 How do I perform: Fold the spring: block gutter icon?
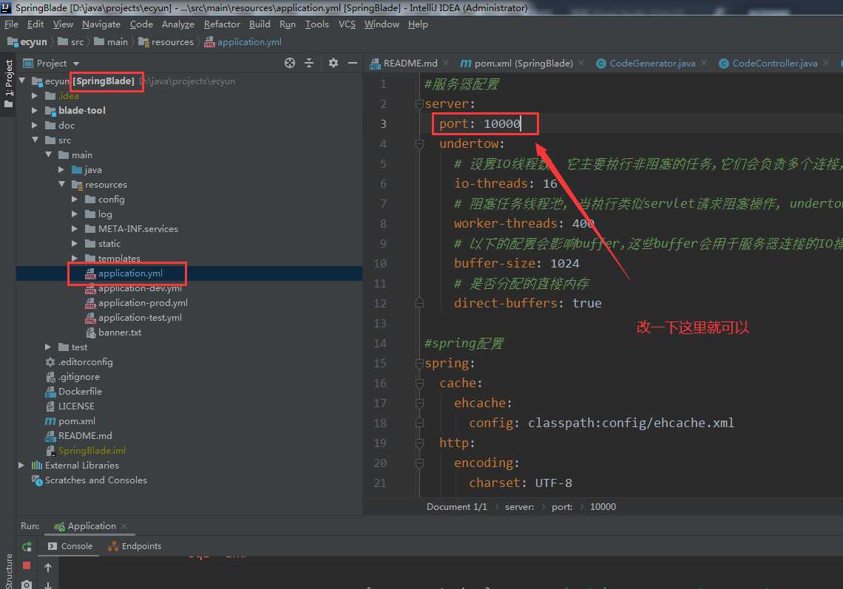coord(419,364)
